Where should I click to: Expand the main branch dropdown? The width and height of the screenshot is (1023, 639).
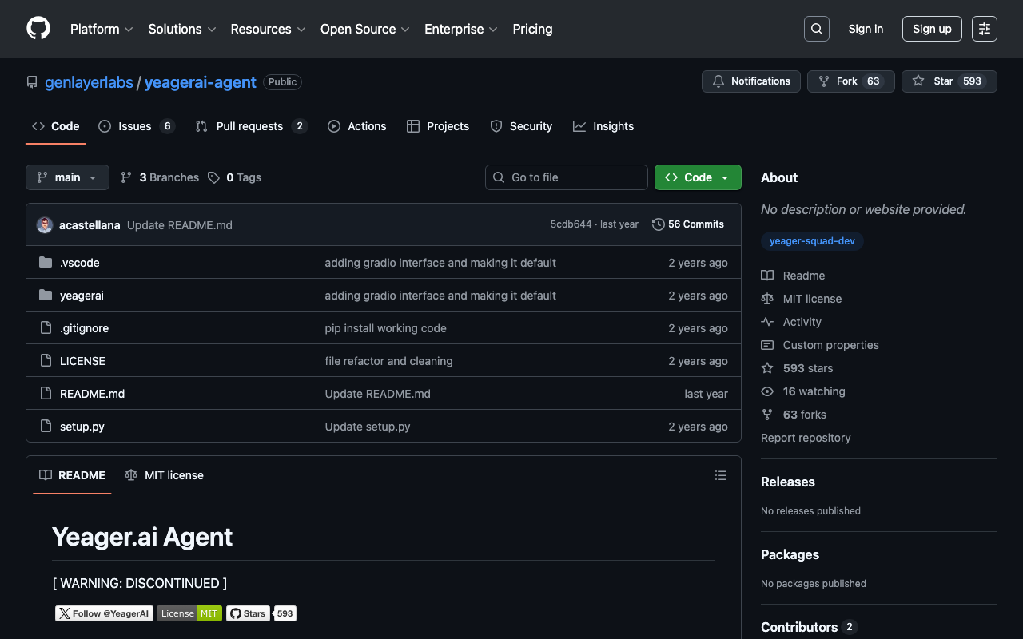pos(67,177)
